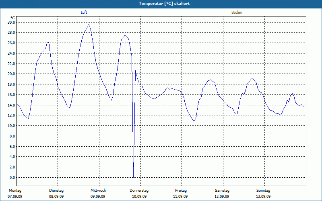Click the 13.09.09 date label
Image resolution: width=322 pixels, height=201 pixels.
[263, 197]
